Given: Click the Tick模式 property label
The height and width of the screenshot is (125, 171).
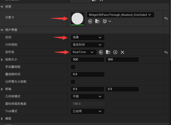Looking at the screenshot, I should [11, 111].
